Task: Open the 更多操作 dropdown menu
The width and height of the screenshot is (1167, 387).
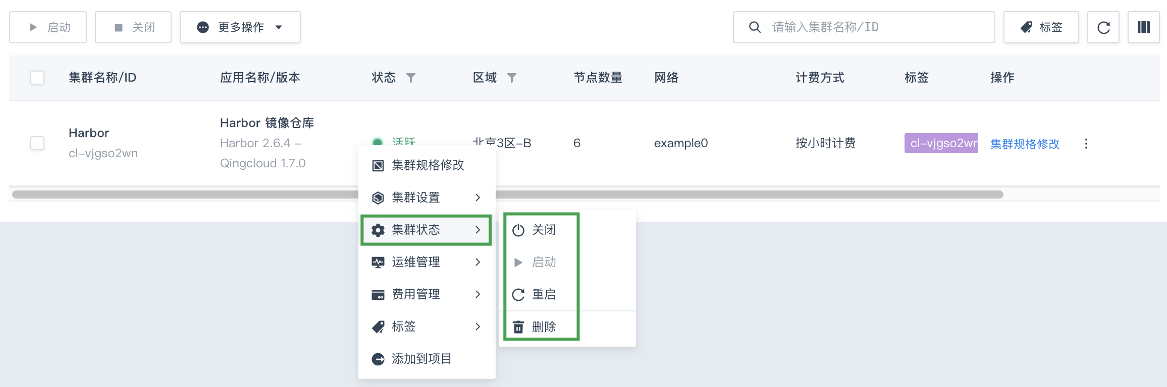Action: (x=240, y=27)
